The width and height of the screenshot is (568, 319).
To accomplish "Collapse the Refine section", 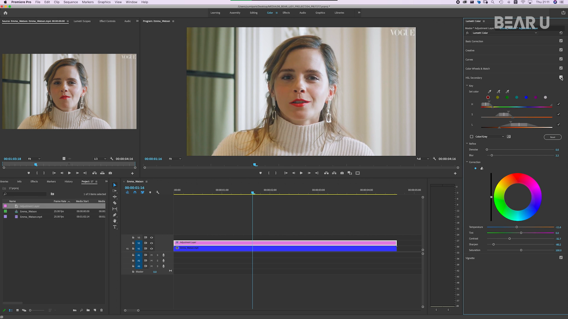I will tap(467, 144).
